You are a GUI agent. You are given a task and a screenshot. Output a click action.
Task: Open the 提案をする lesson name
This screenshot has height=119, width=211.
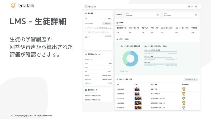pyautogui.click(x=154, y=89)
